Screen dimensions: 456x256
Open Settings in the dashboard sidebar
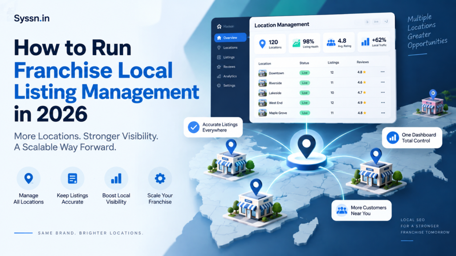(x=226, y=86)
